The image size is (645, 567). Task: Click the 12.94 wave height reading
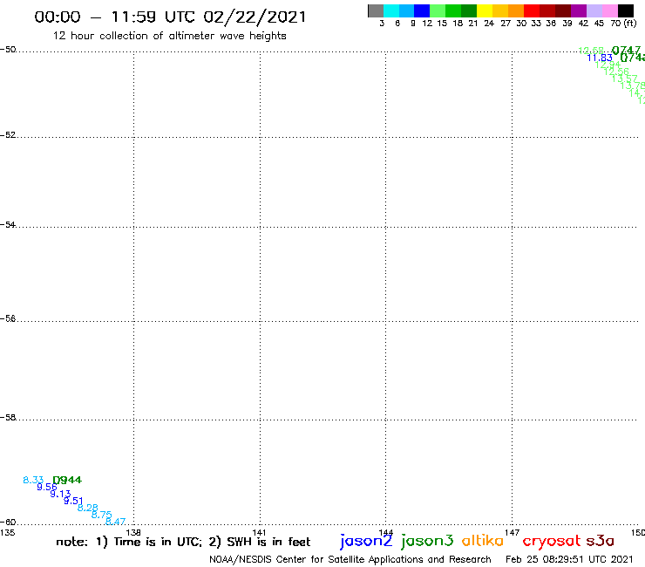[608, 65]
